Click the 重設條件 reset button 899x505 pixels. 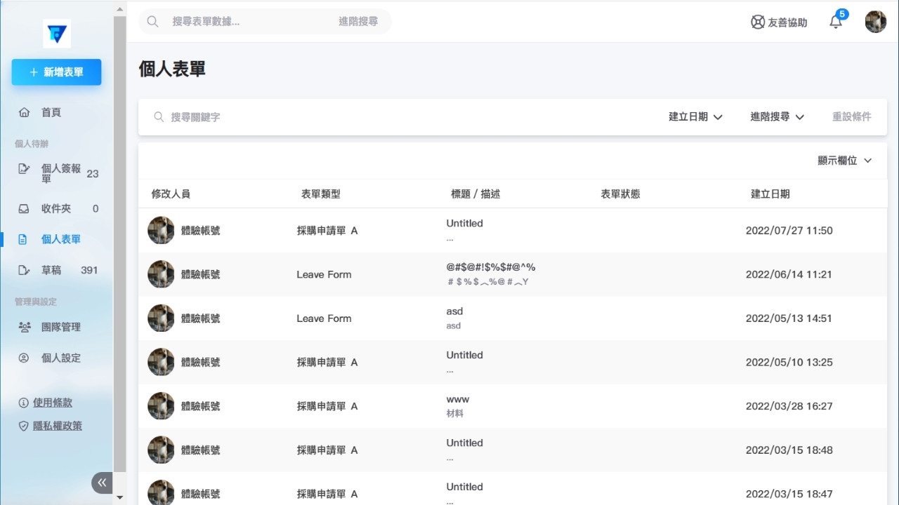851,117
